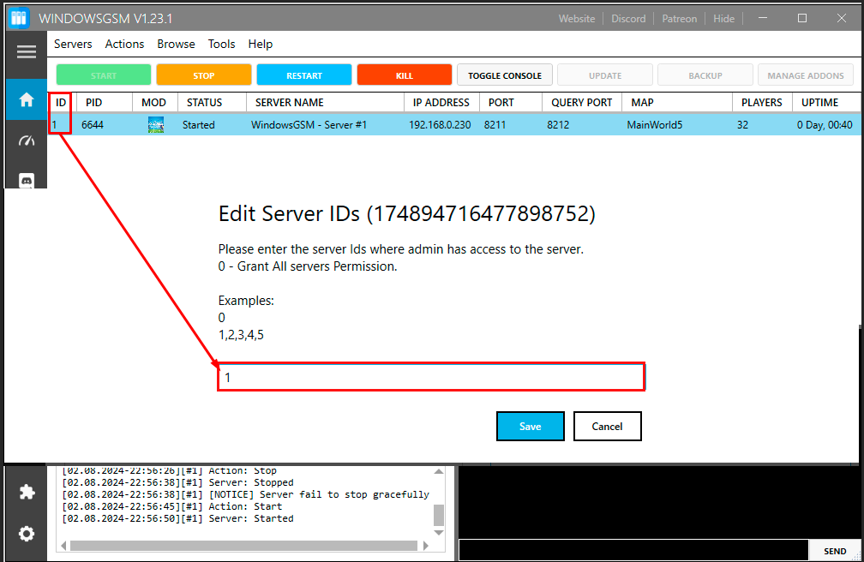The image size is (864, 562).
Task: Click the orange STOP button
Action: coord(204,75)
